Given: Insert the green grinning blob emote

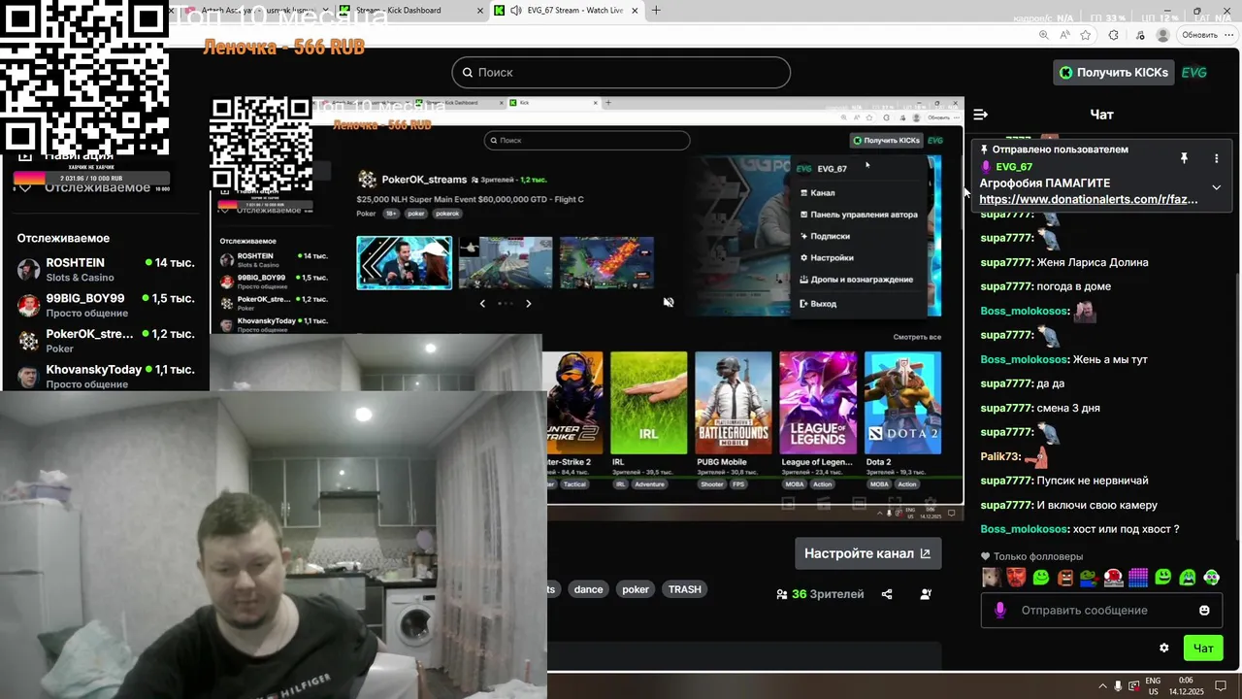Looking at the screenshot, I should 1162,578.
